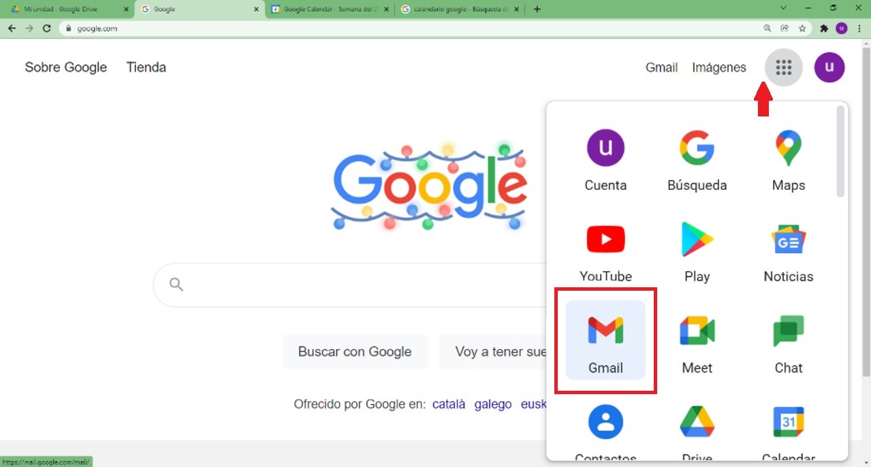Click the purple account avatar on the page
Viewport: 871px width, 467px height.
[x=829, y=67]
